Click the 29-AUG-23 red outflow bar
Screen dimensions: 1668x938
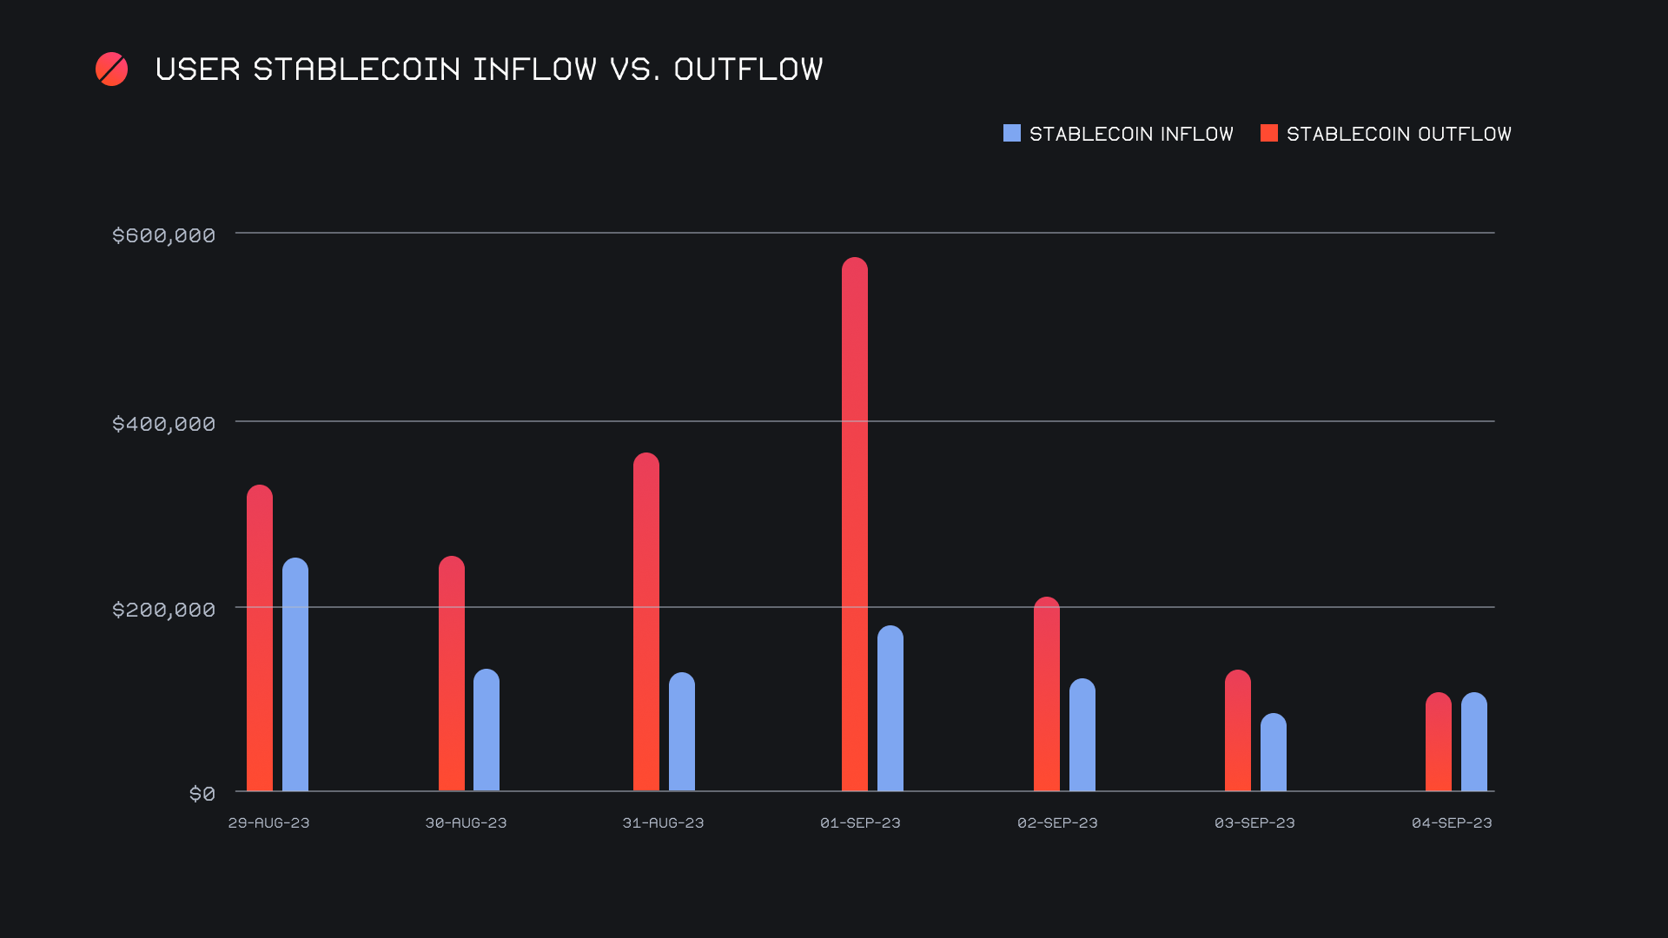(260, 638)
